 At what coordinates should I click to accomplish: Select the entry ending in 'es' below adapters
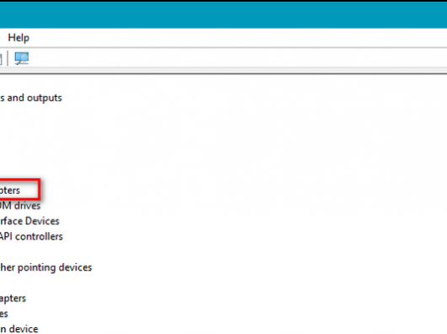tap(4, 314)
